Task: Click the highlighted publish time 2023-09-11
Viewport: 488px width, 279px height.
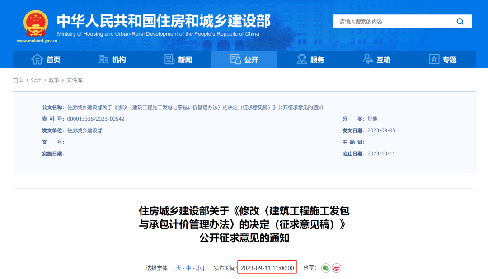Action: (266, 267)
